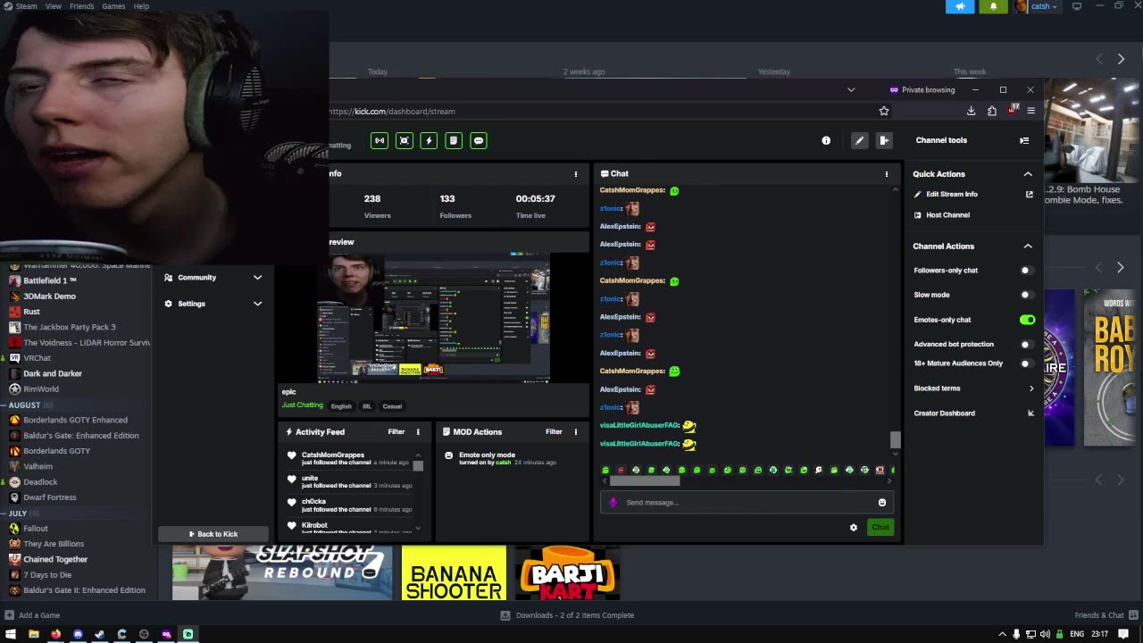This screenshot has width=1143, height=643.
Task: Open the info circle icon on dashboard
Action: (826, 140)
